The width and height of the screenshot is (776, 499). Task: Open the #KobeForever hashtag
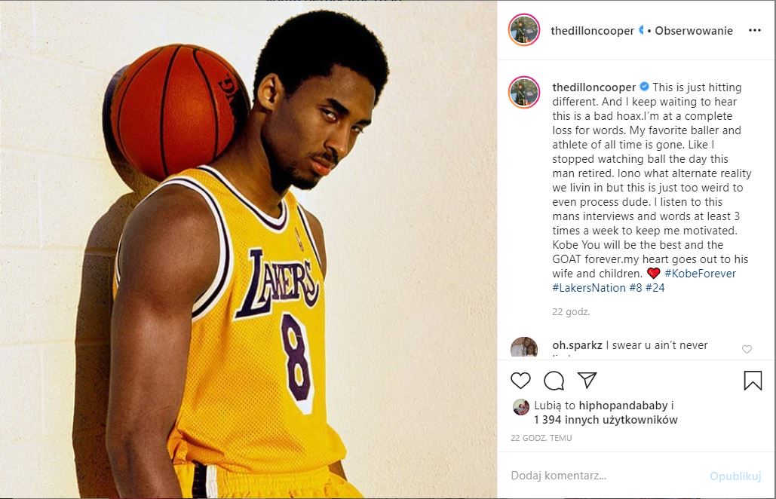tap(700, 274)
